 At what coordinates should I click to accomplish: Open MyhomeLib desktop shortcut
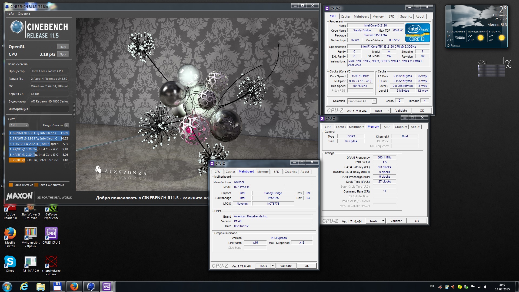(31, 237)
